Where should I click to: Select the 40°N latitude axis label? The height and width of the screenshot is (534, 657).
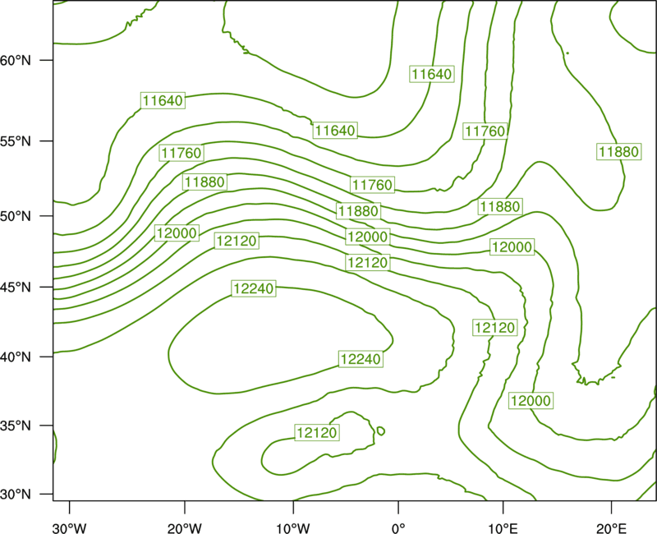[16, 357]
